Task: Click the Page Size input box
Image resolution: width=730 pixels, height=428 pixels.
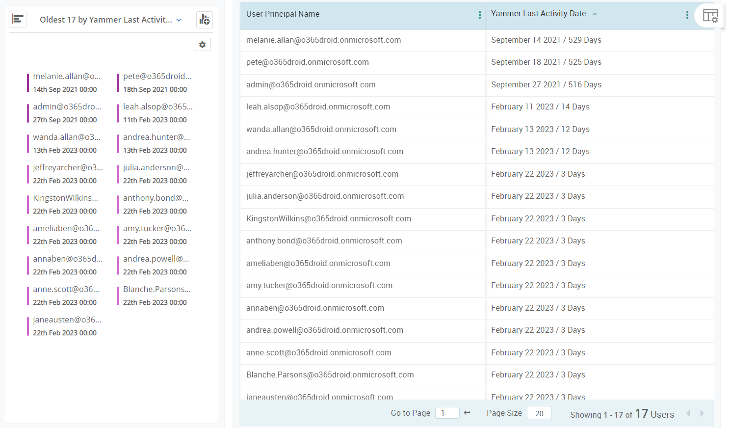Action: pyautogui.click(x=539, y=413)
